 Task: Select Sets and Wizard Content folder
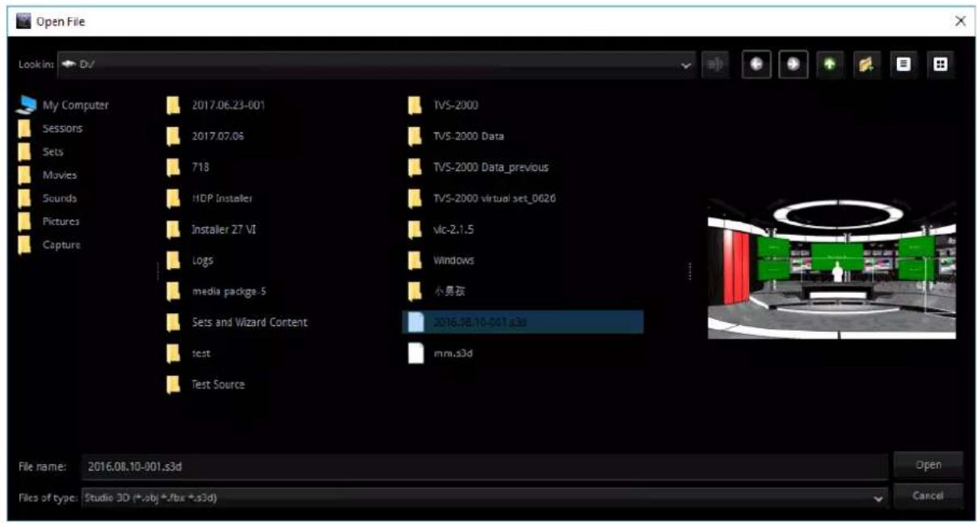pyautogui.click(x=237, y=322)
